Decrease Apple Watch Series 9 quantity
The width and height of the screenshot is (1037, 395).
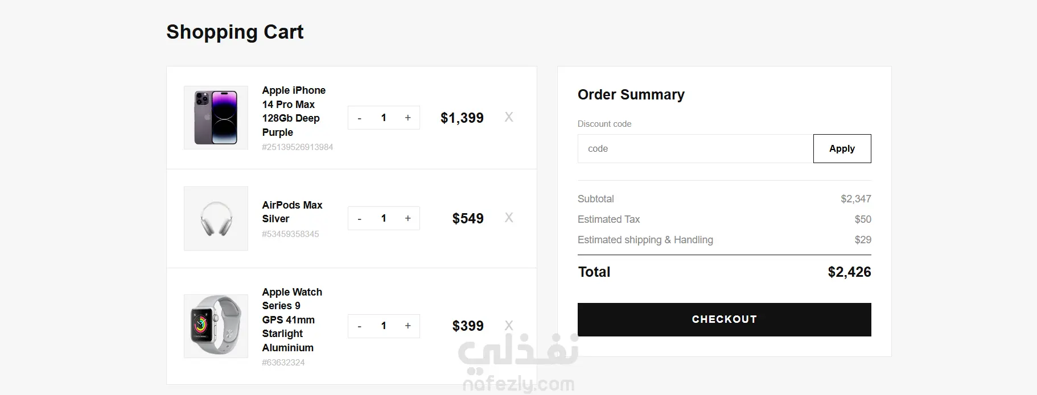359,326
